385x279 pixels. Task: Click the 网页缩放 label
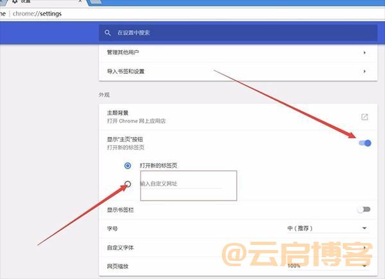click(117, 266)
